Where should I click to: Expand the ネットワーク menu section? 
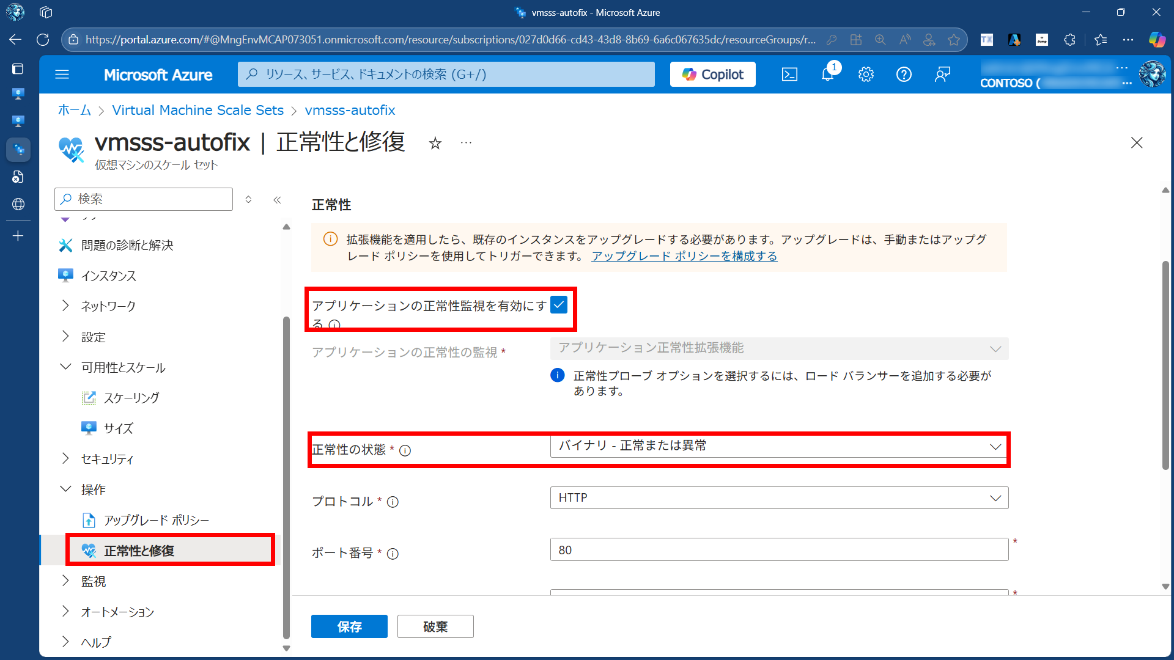pyautogui.click(x=108, y=306)
